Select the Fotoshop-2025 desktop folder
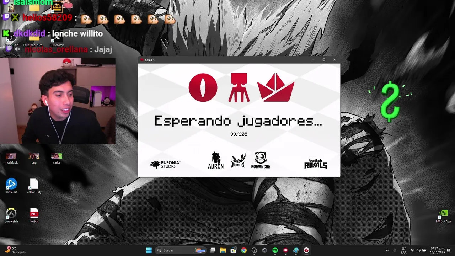Screen dimensions: 455x256 (x=34, y=39)
